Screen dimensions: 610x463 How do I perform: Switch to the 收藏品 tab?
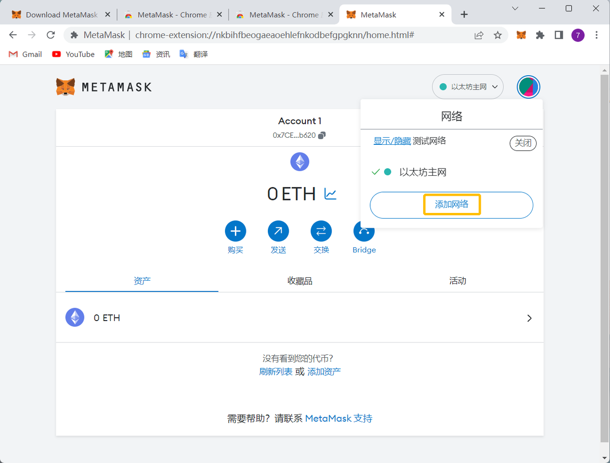coord(300,281)
